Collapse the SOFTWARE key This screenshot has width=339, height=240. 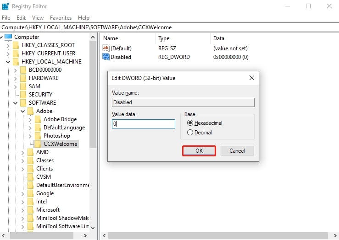(15, 103)
